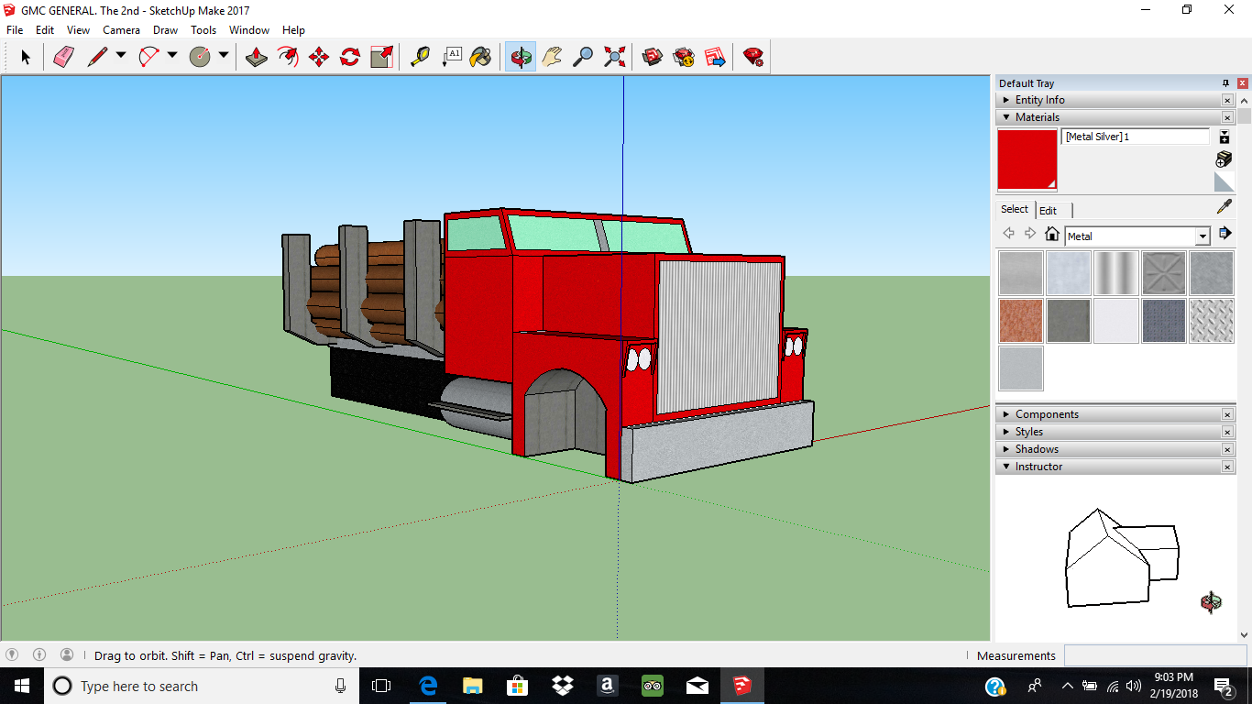
Task: Click the Zoom Extents tool
Action: [x=615, y=57]
